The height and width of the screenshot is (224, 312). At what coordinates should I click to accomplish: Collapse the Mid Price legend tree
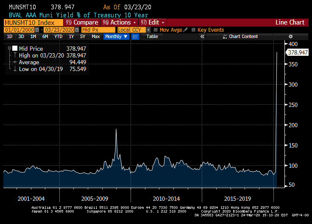9,49
